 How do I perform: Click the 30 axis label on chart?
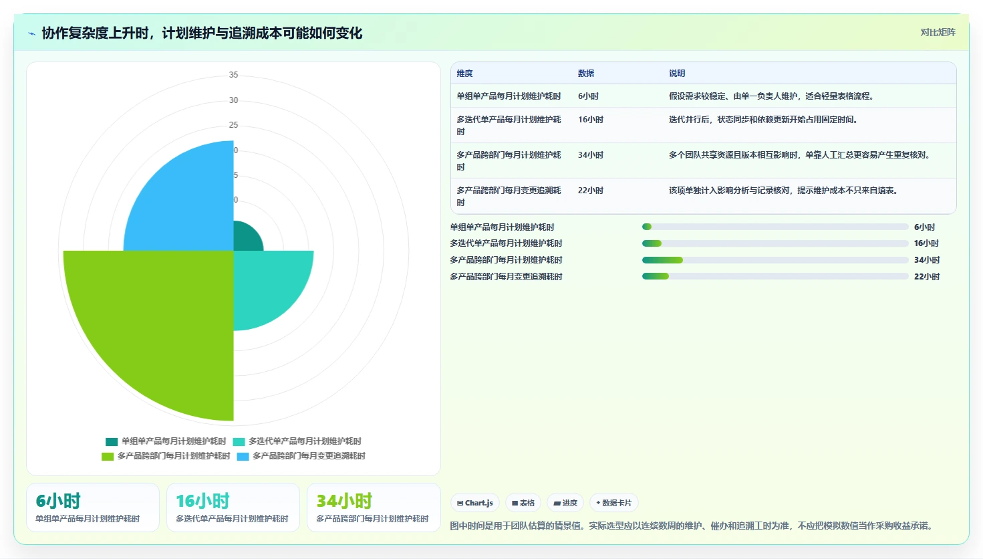(233, 100)
